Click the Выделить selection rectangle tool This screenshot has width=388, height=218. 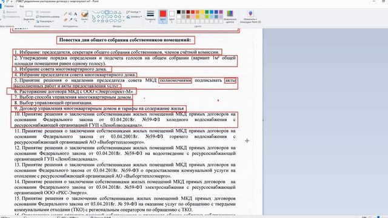click(x=29, y=13)
